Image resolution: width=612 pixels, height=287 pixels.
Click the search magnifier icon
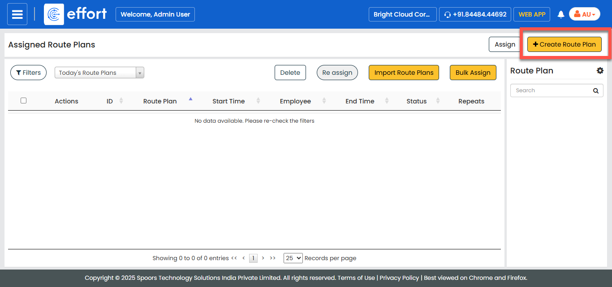coord(595,90)
